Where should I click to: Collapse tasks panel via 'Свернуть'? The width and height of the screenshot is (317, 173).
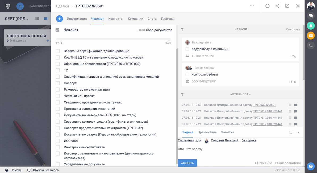(293, 29)
